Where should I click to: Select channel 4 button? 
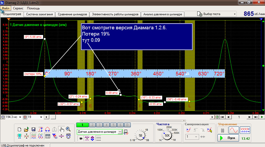tap(106, 125)
